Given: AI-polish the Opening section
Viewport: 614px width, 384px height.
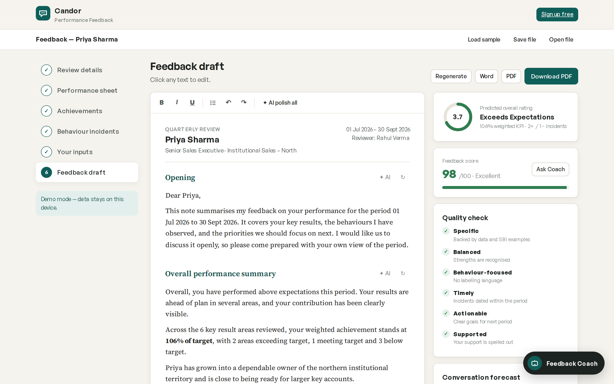Looking at the screenshot, I should [385, 177].
